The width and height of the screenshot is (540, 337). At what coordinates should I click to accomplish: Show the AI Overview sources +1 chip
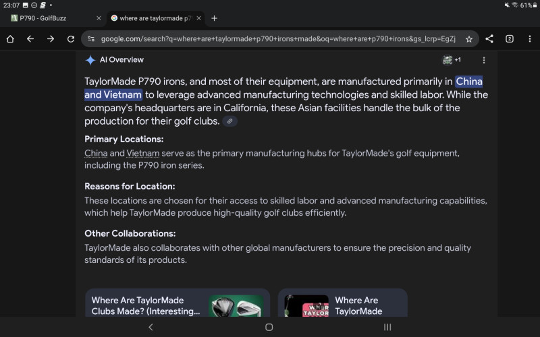(x=452, y=60)
